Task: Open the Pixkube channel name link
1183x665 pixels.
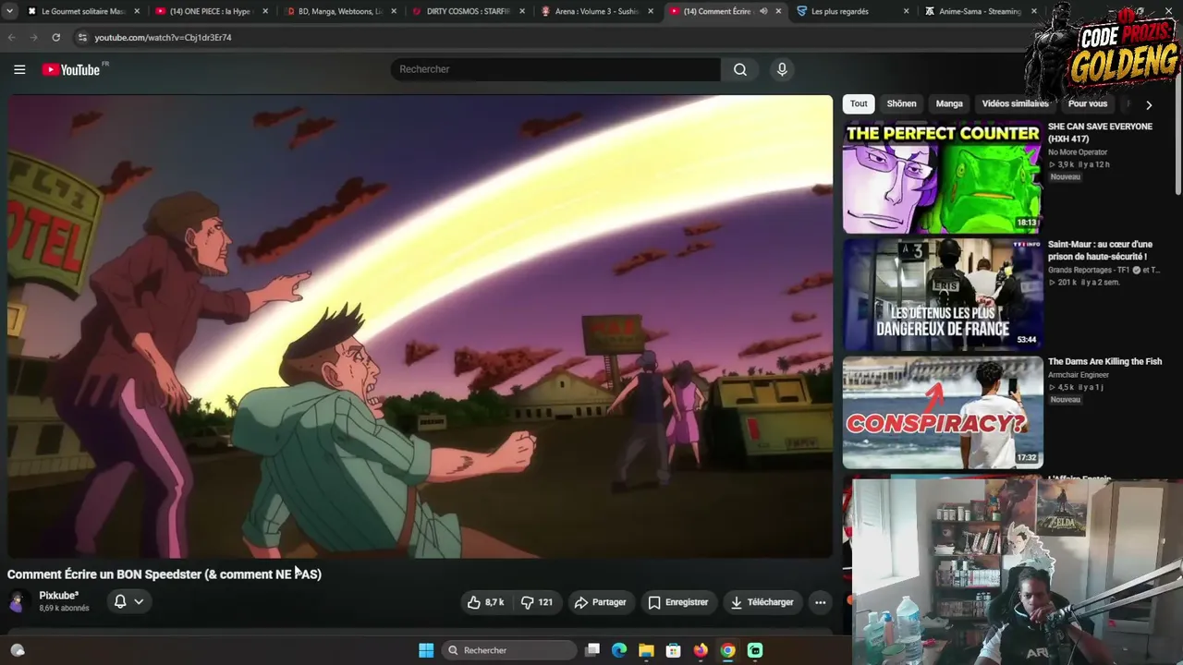Action: pos(59,596)
